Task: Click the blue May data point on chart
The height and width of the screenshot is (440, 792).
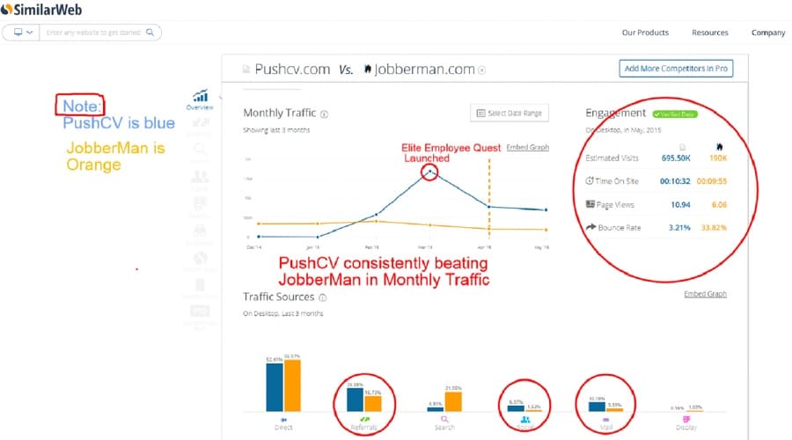Action: [x=546, y=209]
